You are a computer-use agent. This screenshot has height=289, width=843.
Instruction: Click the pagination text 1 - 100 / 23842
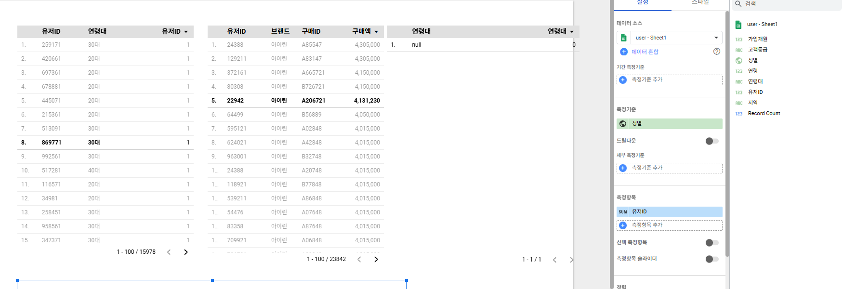click(x=327, y=259)
